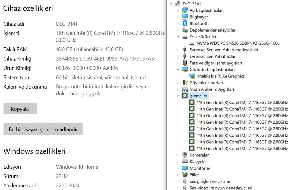Expand the Kameralar node

[178, 155]
